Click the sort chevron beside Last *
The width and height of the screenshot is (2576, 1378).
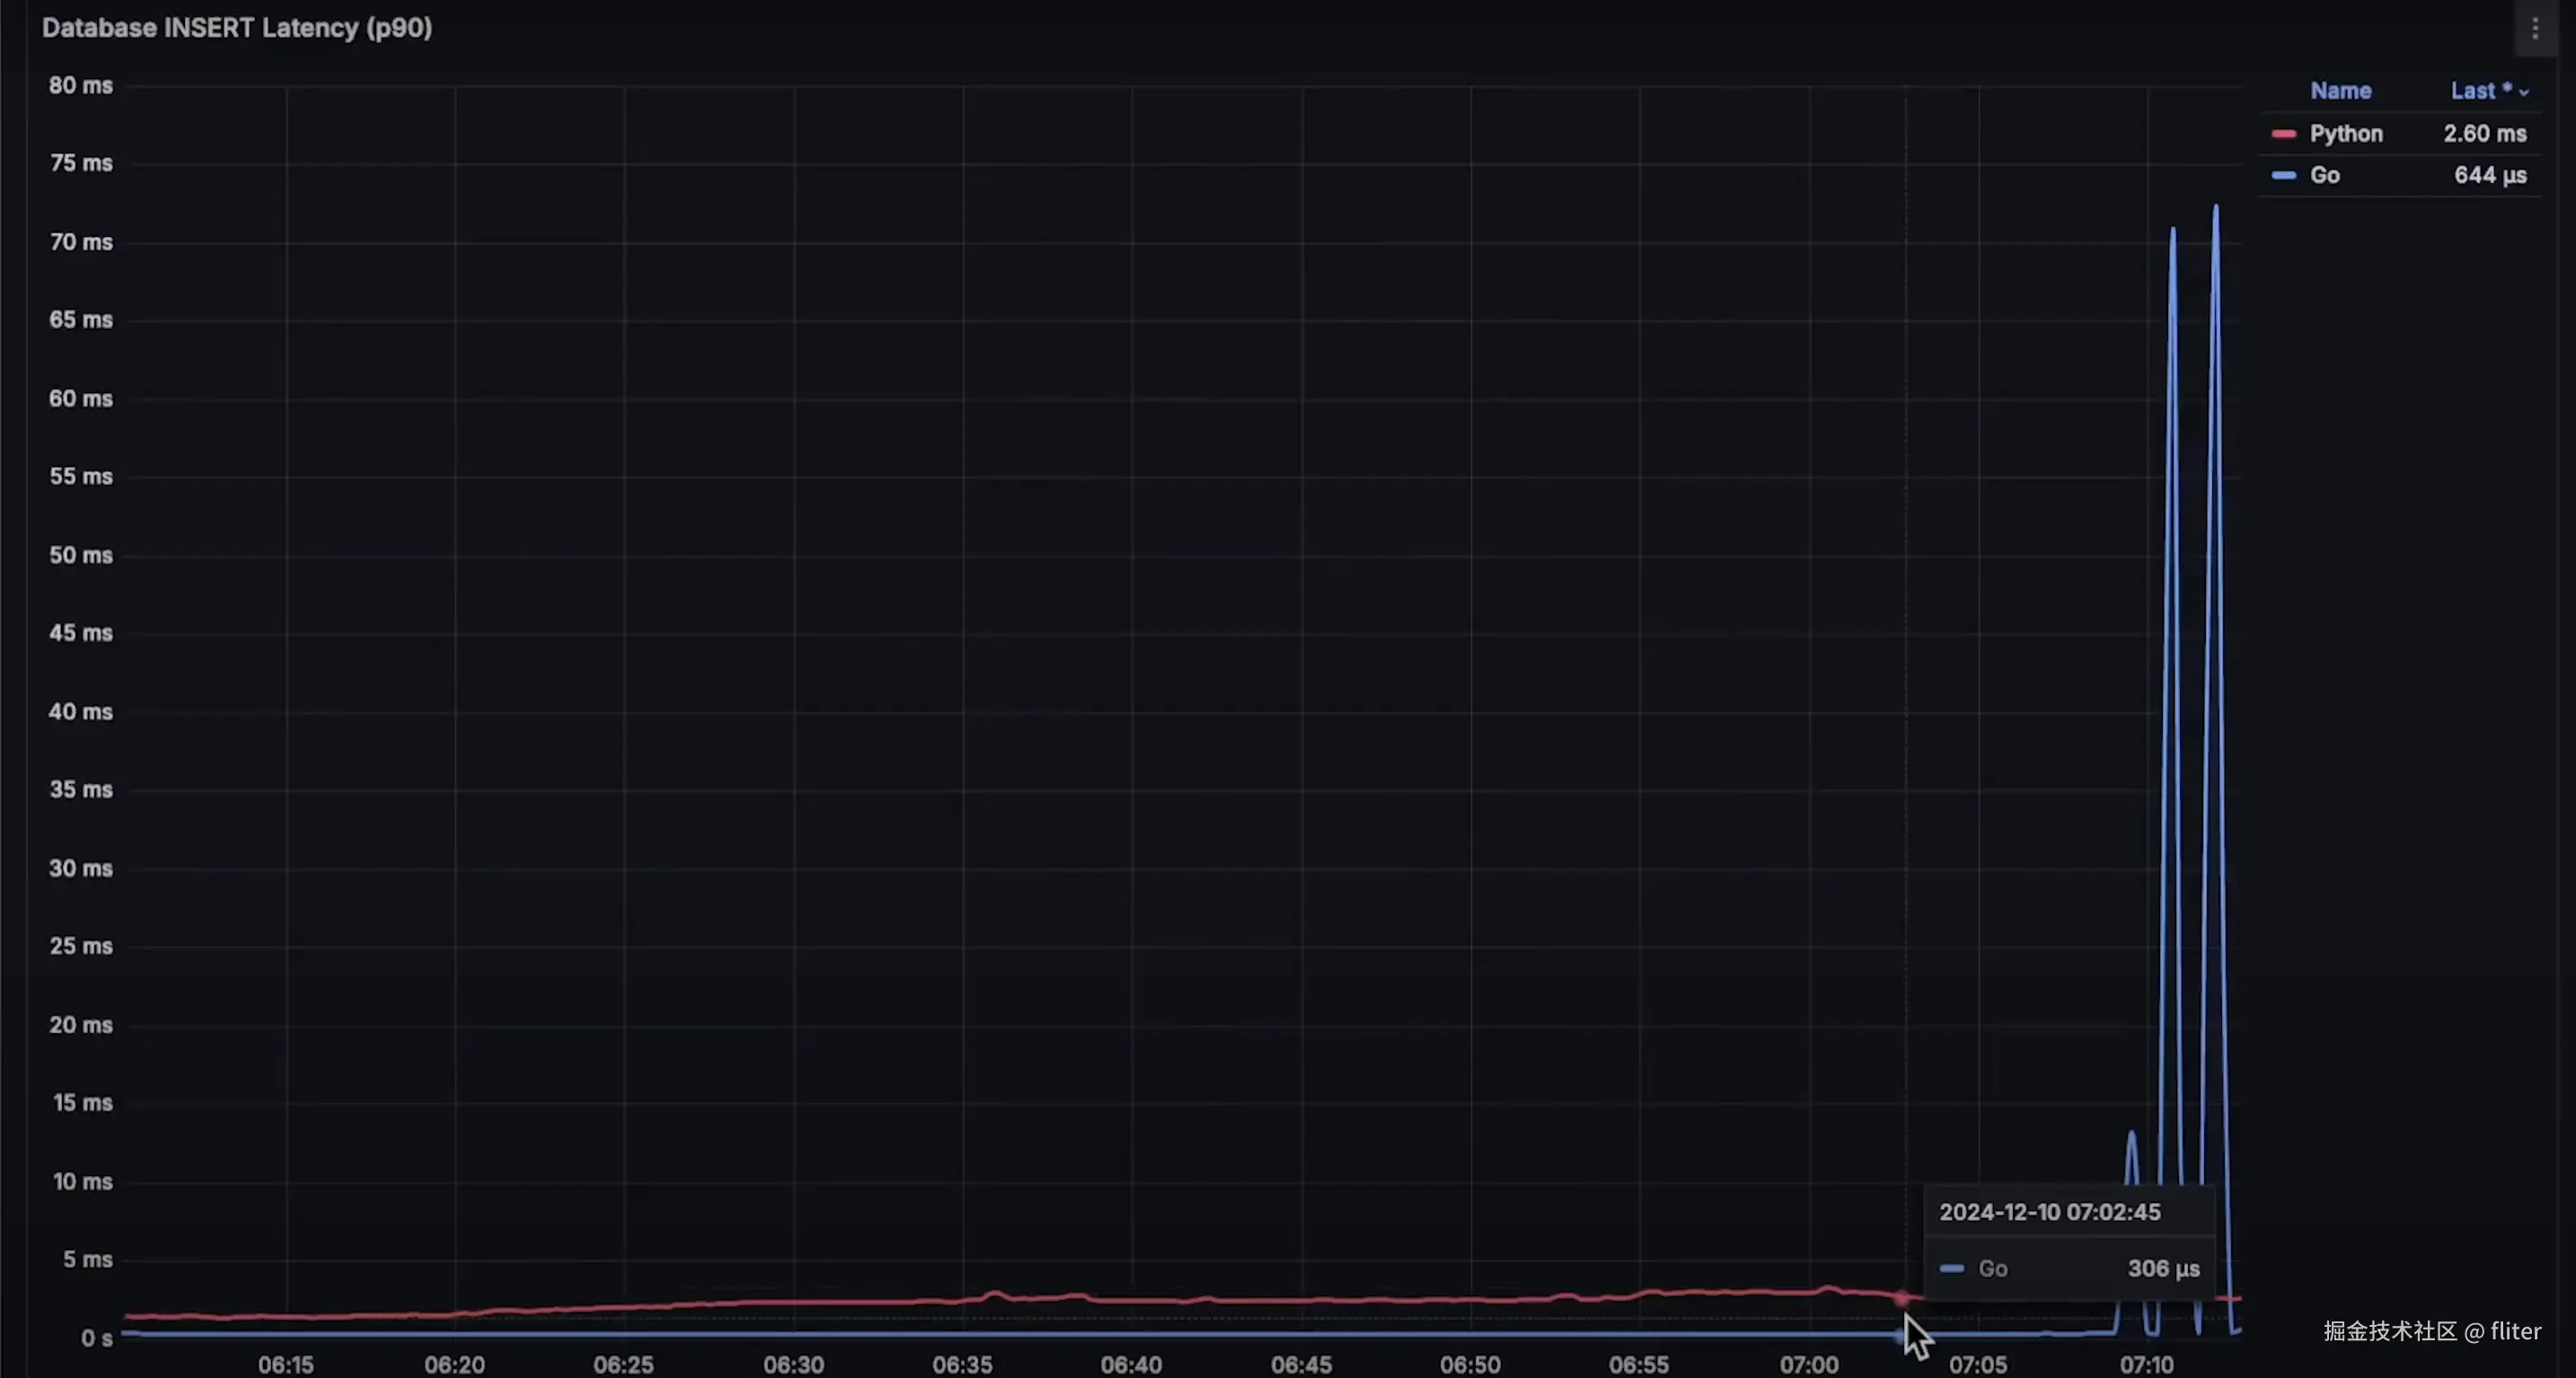(2524, 92)
